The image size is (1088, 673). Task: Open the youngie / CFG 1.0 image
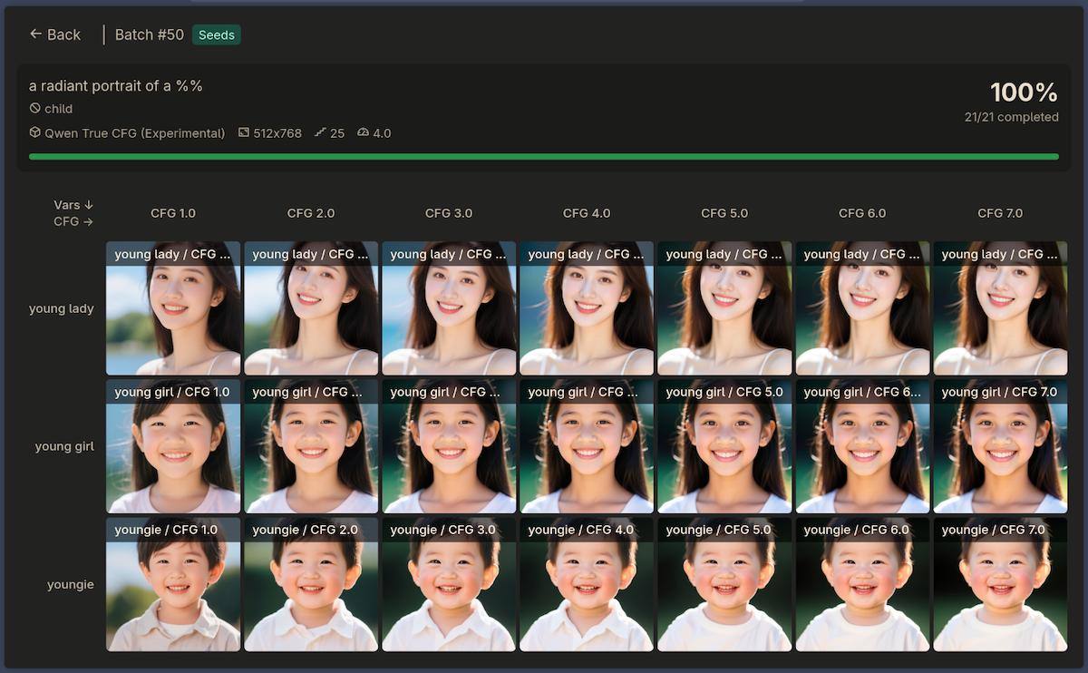pyautogui.click(x=172, y=586)
